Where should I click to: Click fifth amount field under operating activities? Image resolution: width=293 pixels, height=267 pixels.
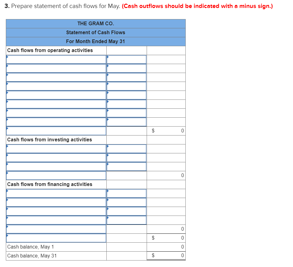(126, 95)
